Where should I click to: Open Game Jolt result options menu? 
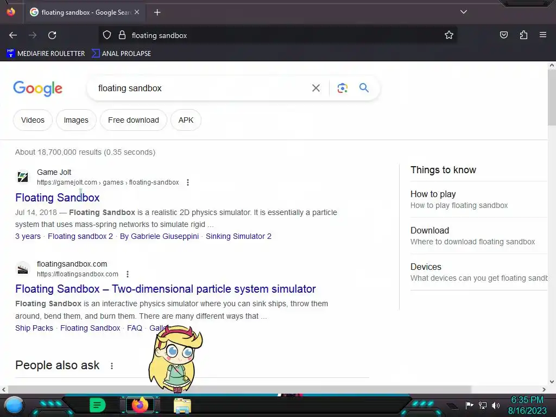pos(187,182)
